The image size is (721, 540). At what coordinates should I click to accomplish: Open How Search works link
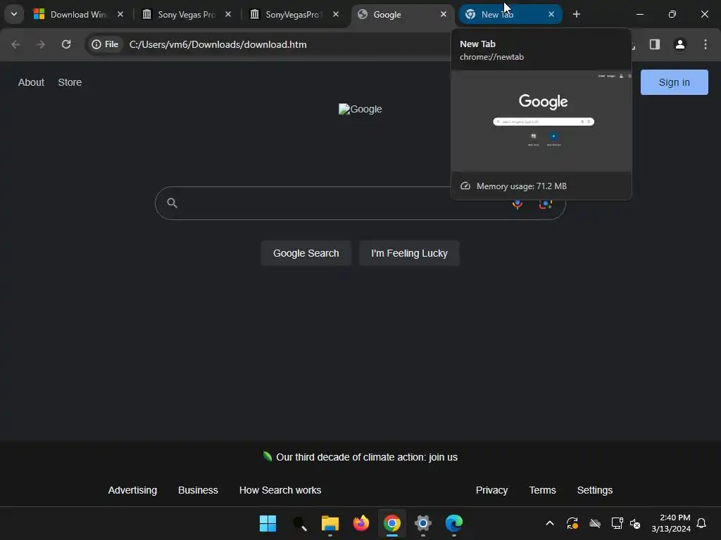point(280,490)
